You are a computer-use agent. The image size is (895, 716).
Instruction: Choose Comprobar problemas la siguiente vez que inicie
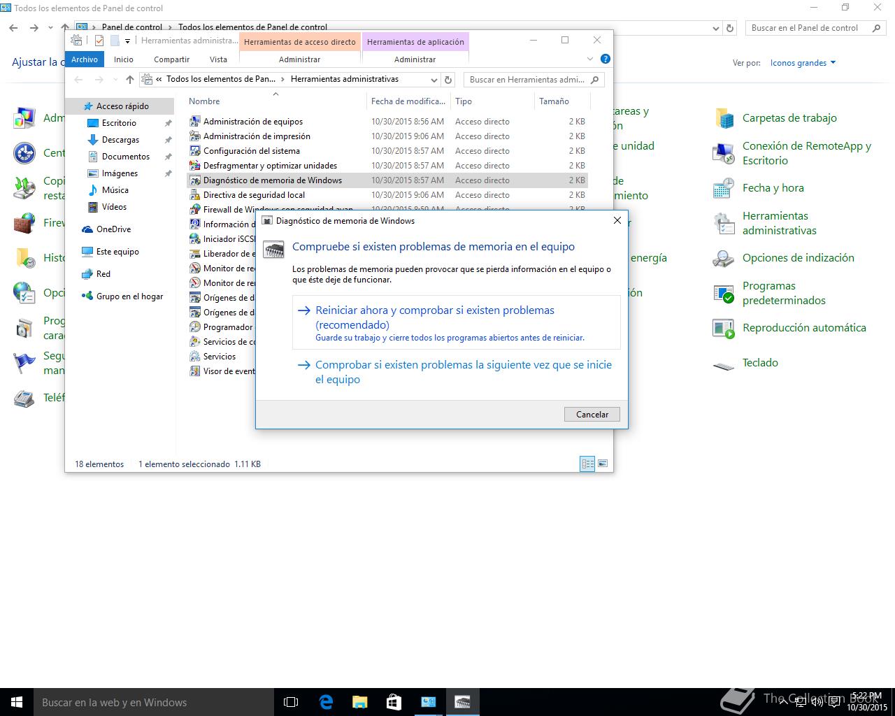coord(456,372)
